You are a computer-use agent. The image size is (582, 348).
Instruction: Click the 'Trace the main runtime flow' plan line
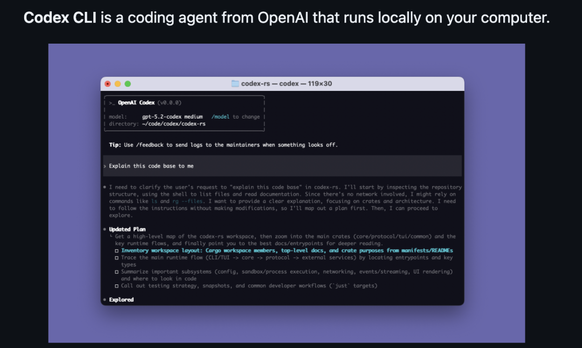coord(287,261)
